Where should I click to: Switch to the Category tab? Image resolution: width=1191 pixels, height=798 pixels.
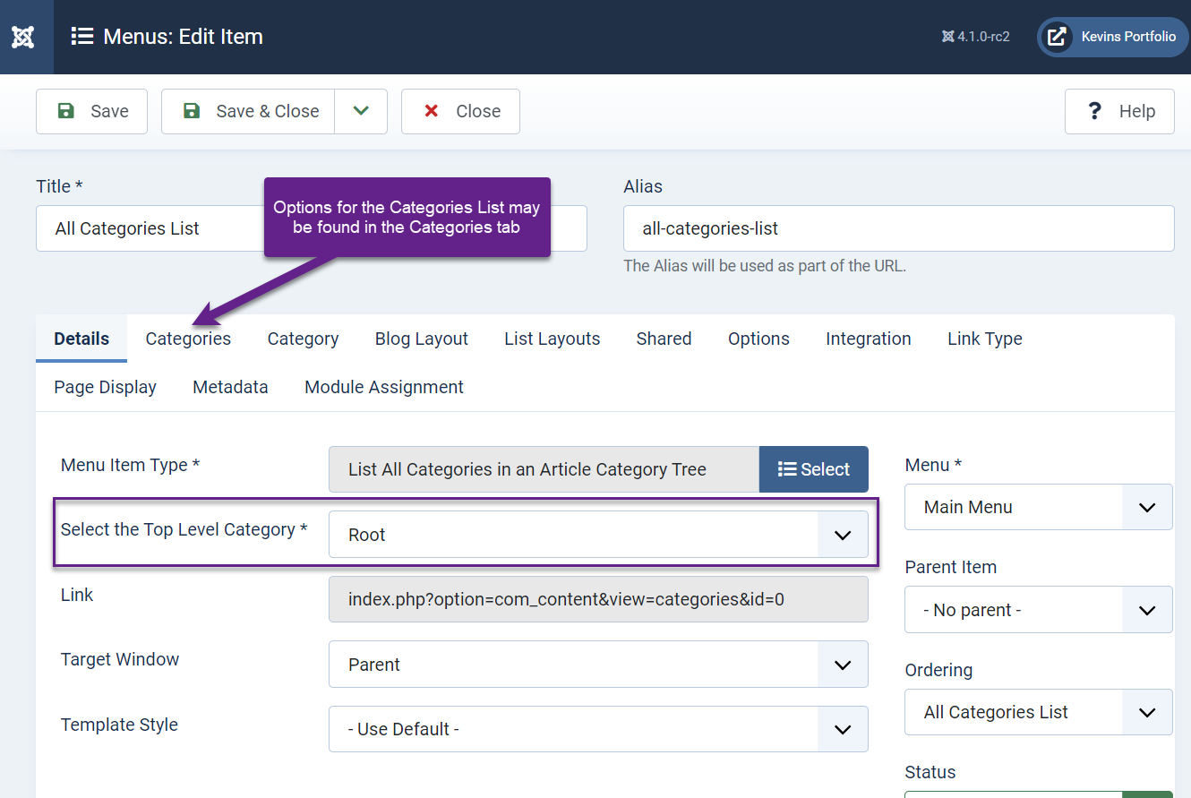point(303,339)
